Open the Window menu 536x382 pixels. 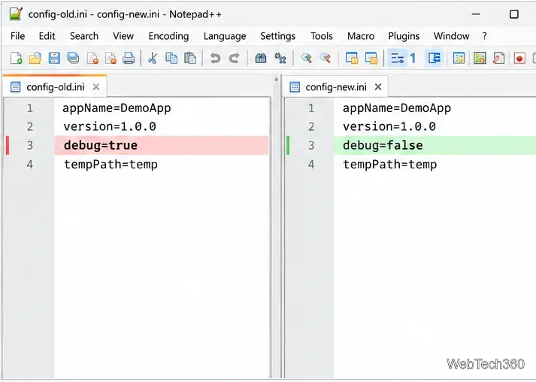[x=451, y=36]
